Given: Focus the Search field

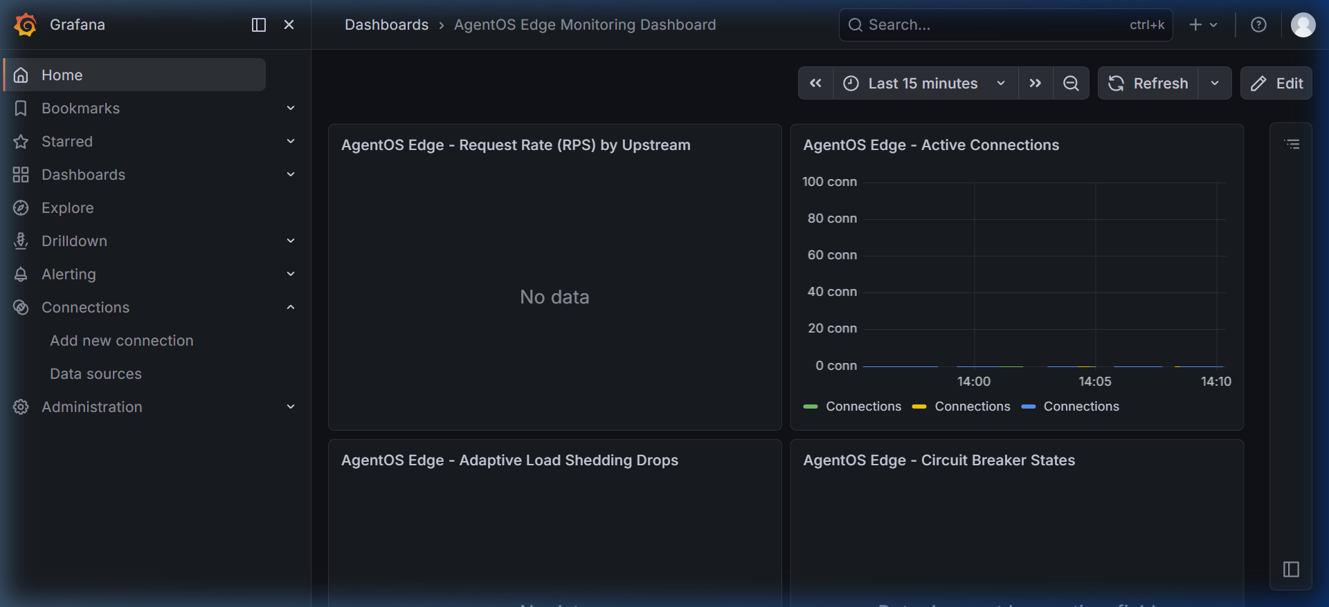Looking at the screenshot, I should (x=1005, y=25).
